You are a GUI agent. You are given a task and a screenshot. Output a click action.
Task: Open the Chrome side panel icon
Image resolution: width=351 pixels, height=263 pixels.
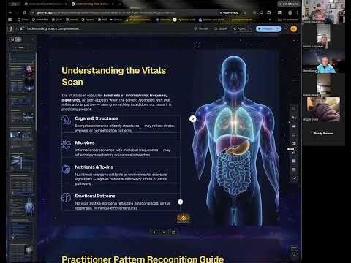pyautogui.click(x=279, y=12)
